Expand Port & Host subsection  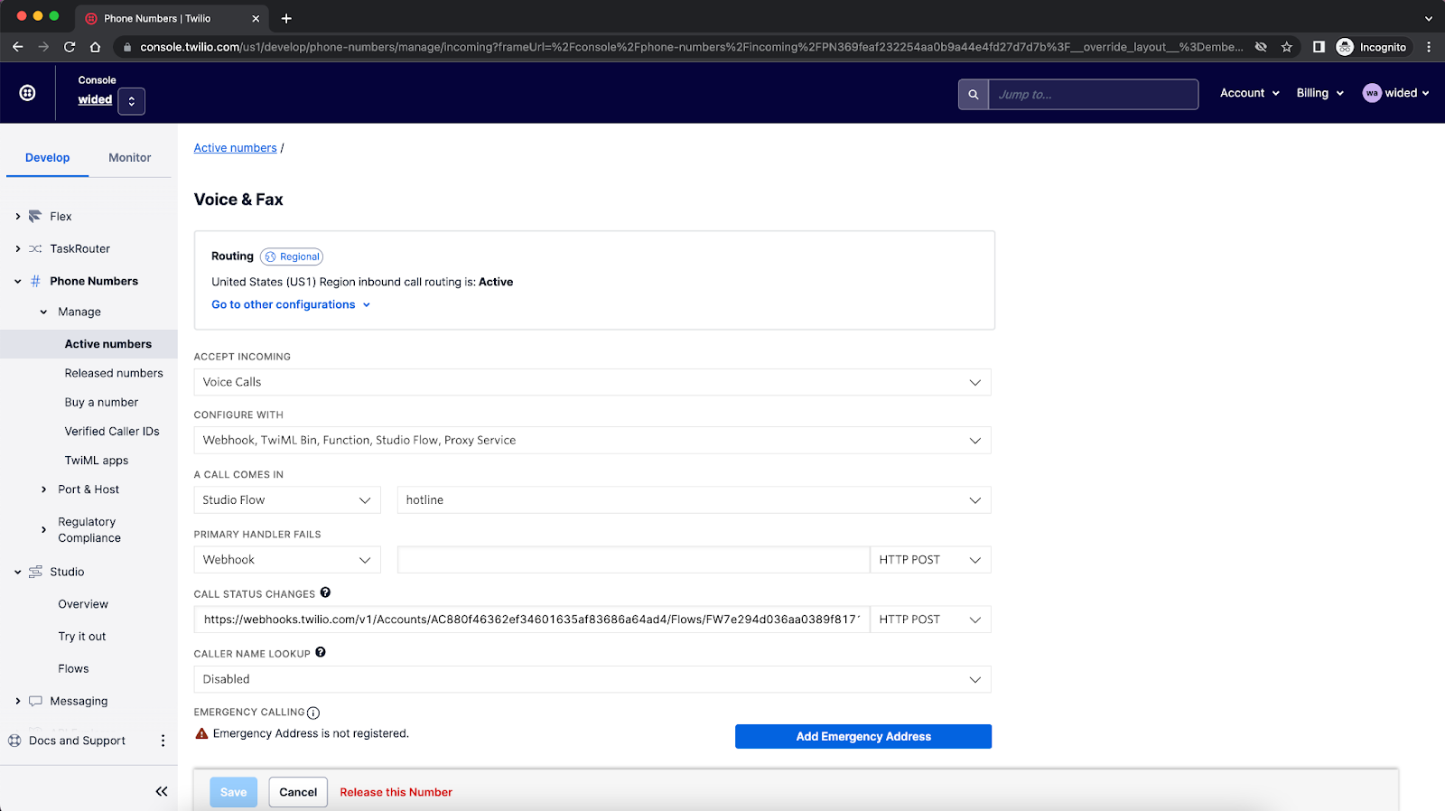(43, 489)
